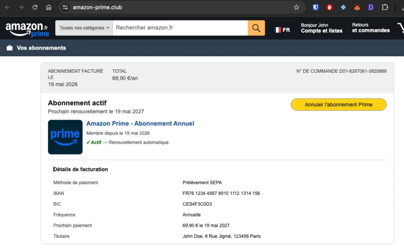This screenshot has height=252, width=404.
Task: Click the orange search magnifier button
Action: [x=256, y=28]
